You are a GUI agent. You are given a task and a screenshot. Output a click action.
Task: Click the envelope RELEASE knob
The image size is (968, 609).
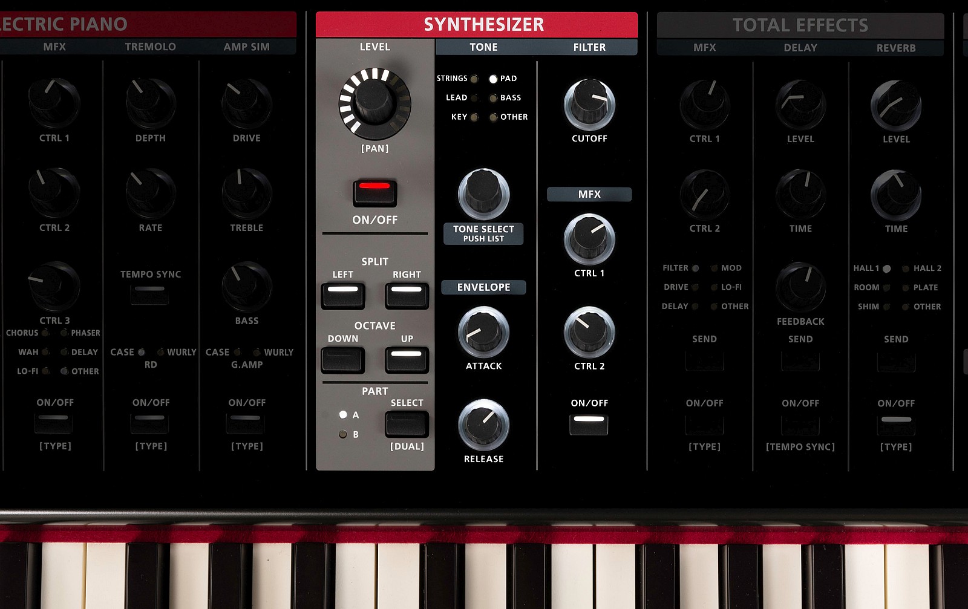pos(483,425)
